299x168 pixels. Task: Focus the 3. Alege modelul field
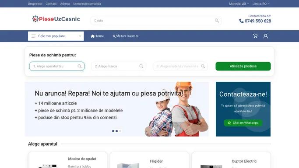180,66
